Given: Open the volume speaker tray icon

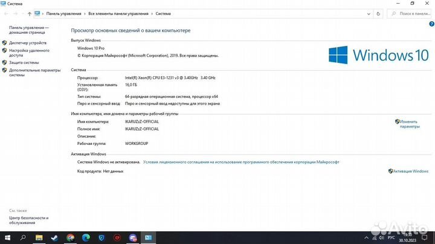Looking at the screenshot, I should pos(382,238).
